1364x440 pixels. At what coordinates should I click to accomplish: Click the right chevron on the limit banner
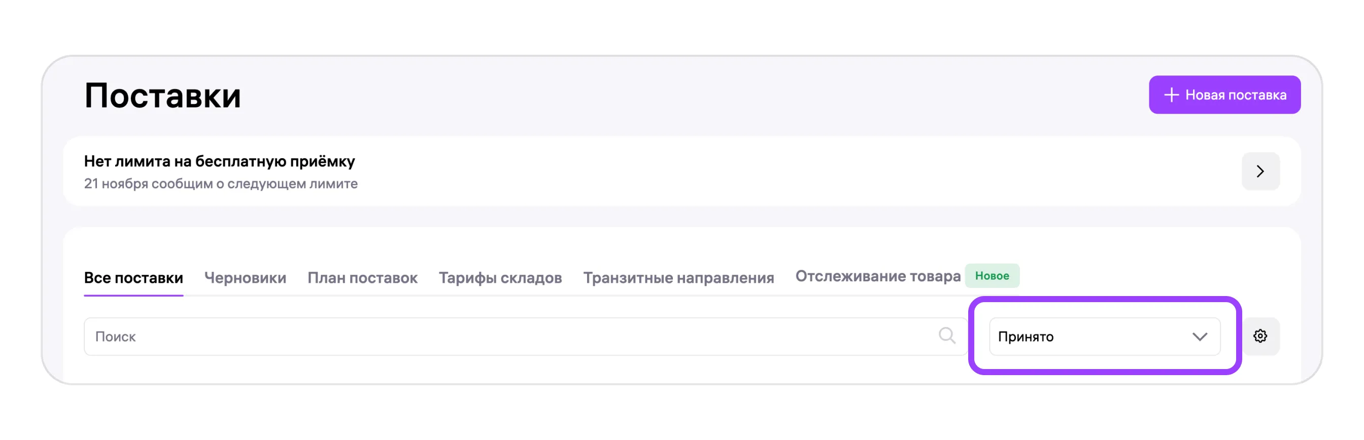click(x=1259, y=171)
